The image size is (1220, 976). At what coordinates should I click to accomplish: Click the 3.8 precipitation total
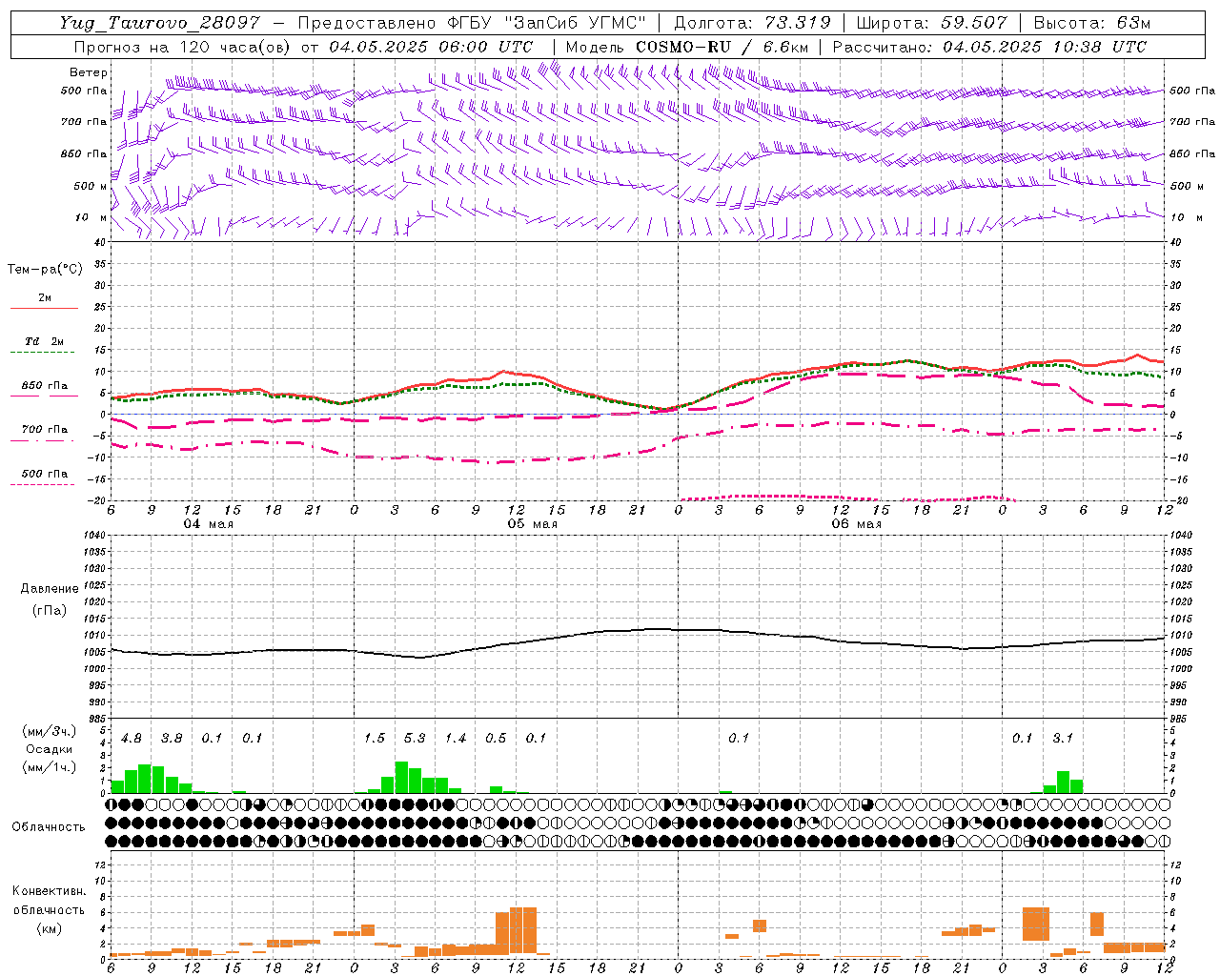[172, 738]
